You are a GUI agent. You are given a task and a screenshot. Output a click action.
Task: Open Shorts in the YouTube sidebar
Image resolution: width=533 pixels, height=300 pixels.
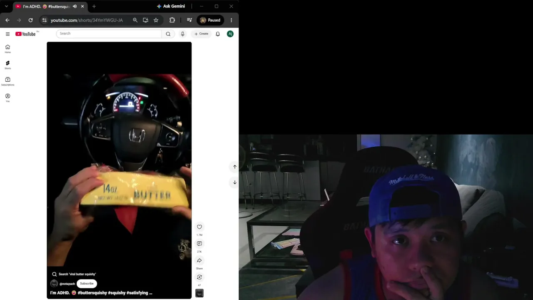pyautogui.click(x=7, y=65)
